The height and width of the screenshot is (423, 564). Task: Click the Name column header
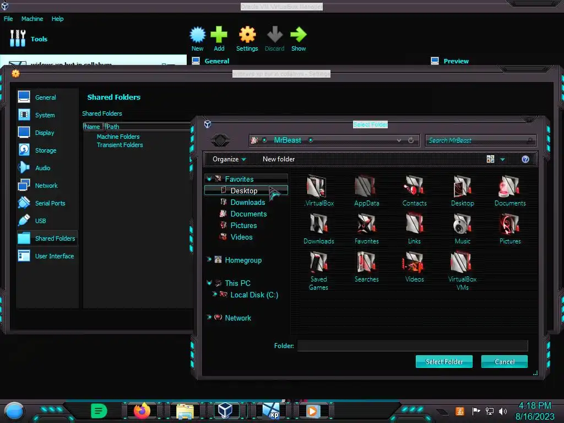93,127
